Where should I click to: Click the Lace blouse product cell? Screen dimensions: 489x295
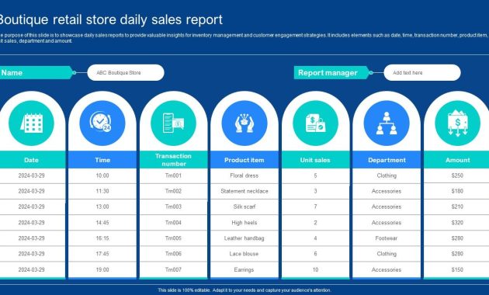point(244,254)
